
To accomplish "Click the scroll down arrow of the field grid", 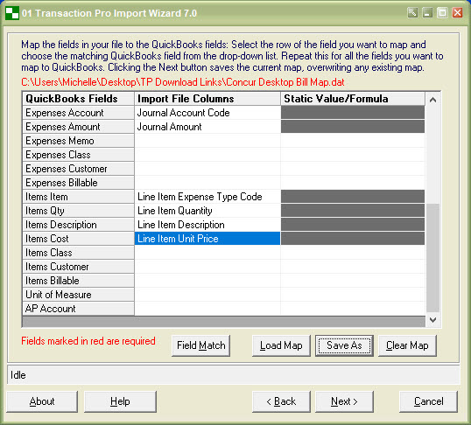I will tap(432, 320).
